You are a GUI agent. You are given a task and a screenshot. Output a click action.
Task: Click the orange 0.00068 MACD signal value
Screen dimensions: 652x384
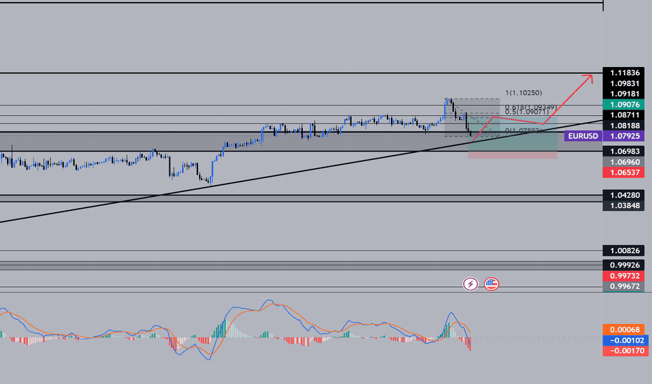click(623, 330)
